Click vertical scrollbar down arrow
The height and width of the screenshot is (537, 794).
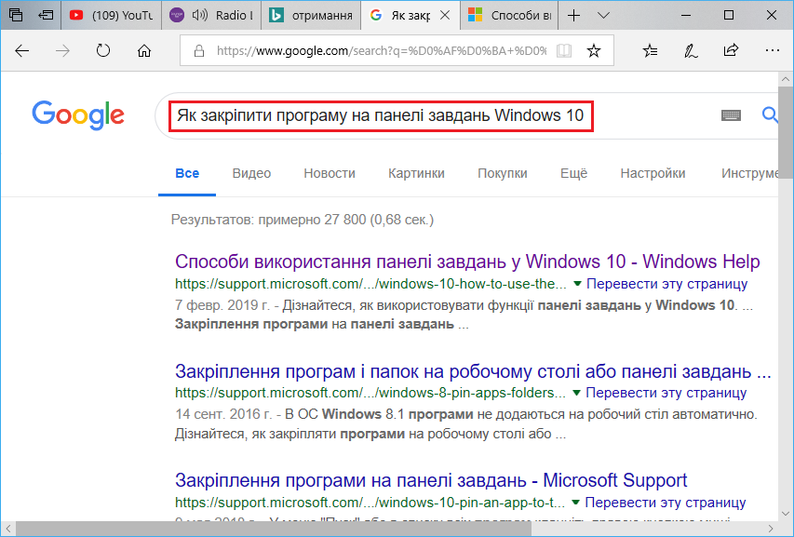786,513
